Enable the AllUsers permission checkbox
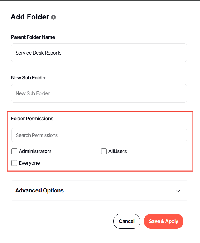Viewport: 200px width, 243px height. tap(104, 151)
